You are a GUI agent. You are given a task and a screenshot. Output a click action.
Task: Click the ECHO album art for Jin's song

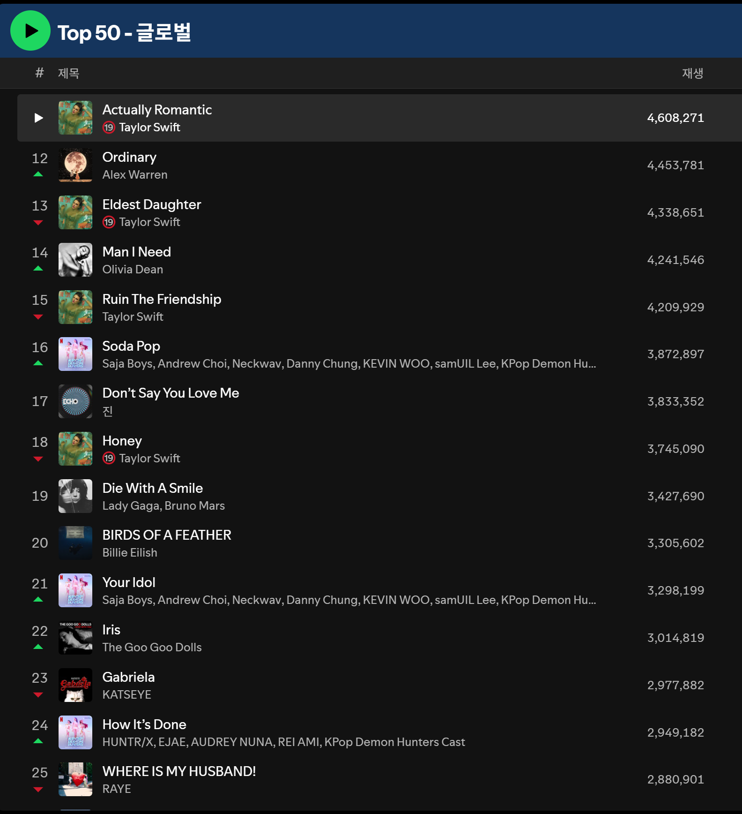tap(75, 401)
